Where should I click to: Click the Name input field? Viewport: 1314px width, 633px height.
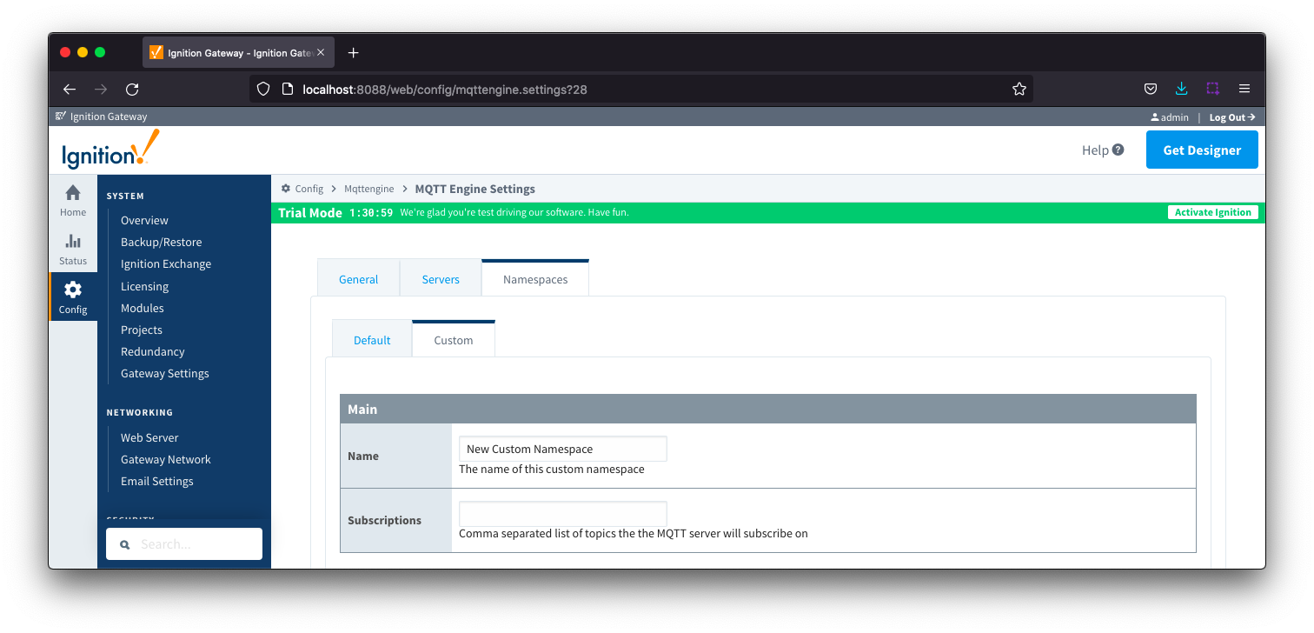tap(563, 449)
